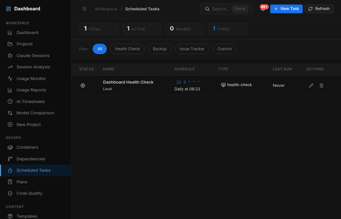341x219 pixels.
Task: Open Workspace from the breadcrumb
Action: click(106, 9)
